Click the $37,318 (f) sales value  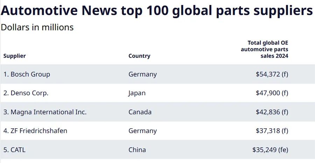[272, 131]
